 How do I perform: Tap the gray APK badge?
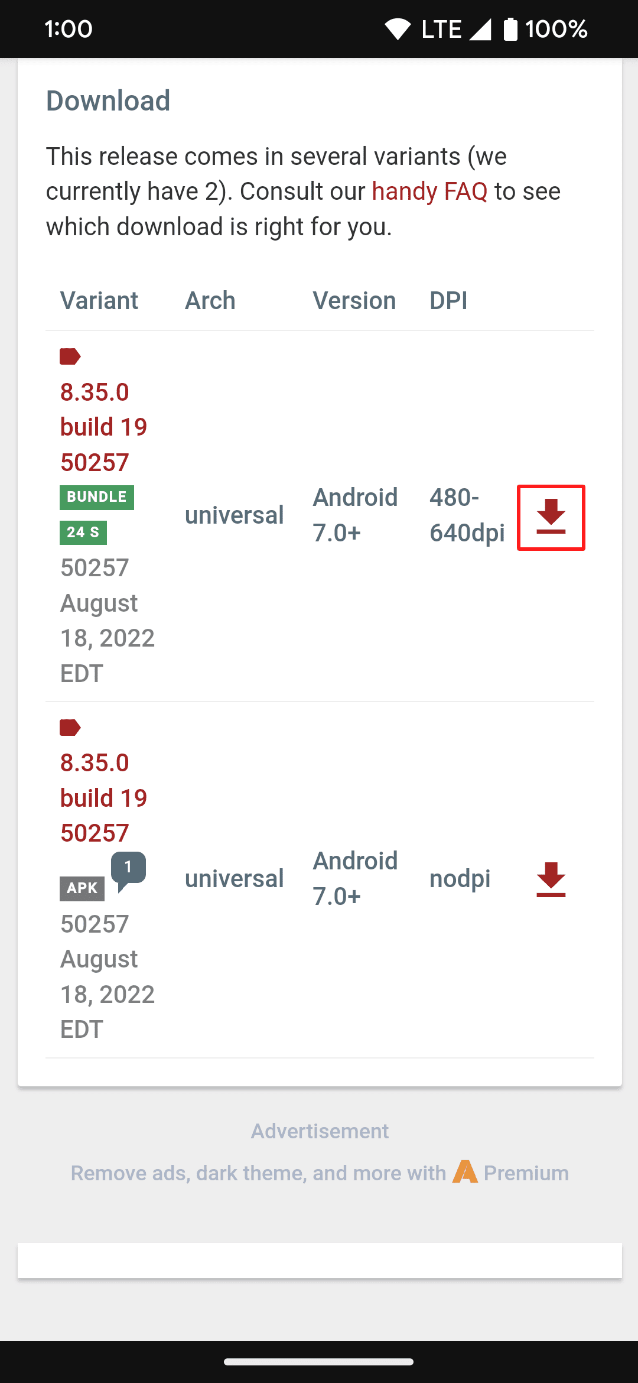pyautogui.click(x=82, y=888)
